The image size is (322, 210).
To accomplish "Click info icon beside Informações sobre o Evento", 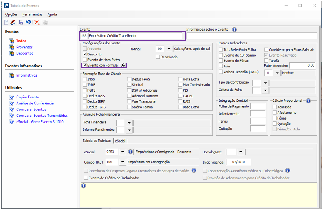I will coord(234,29).
